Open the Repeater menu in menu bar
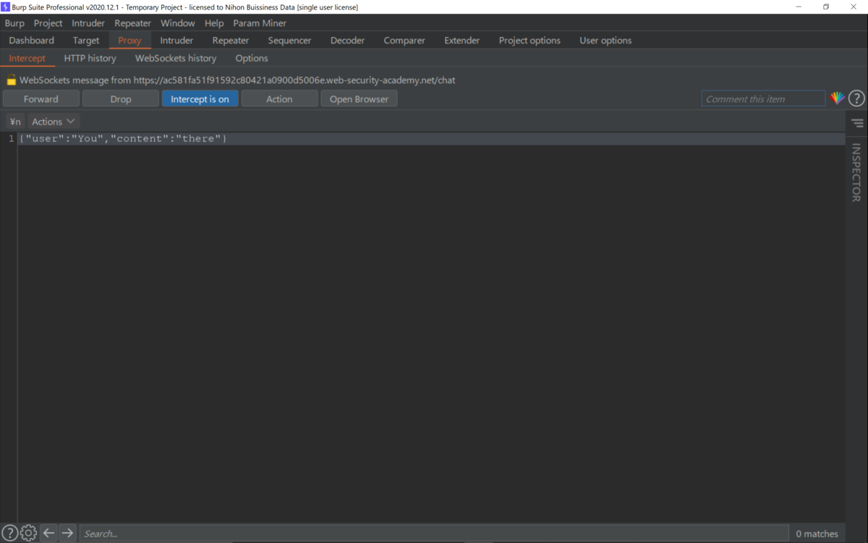Screen dimensions: 868x543 (132, 23)
